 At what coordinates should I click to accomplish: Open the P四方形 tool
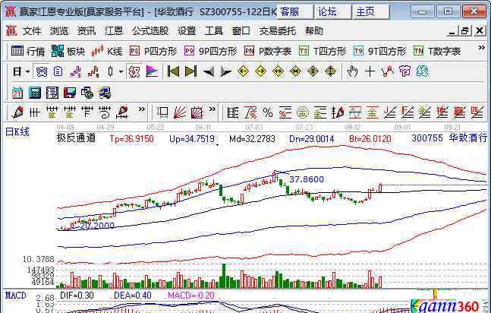tap(153, 51)
